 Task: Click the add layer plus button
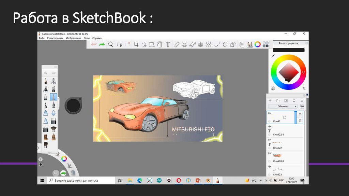point(270,101)
